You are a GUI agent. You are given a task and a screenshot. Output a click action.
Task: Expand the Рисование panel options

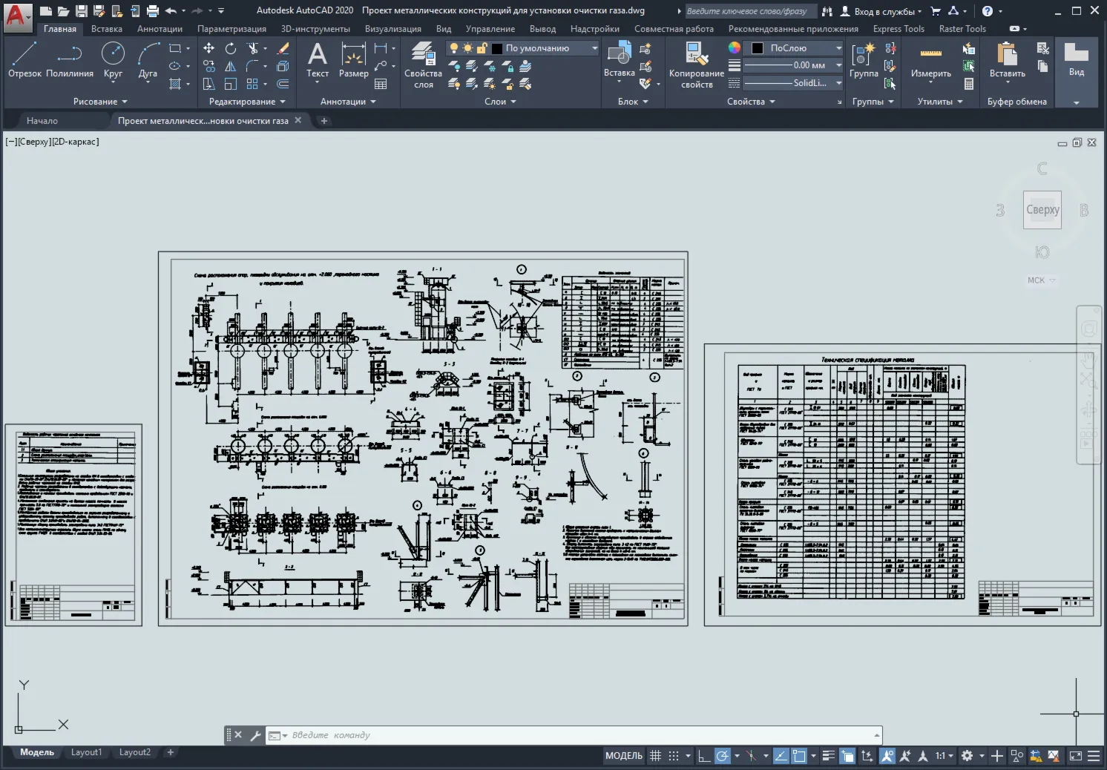point(100,102)
